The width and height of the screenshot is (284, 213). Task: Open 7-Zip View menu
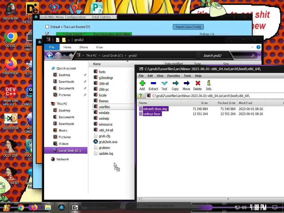(x=160, y=76)
